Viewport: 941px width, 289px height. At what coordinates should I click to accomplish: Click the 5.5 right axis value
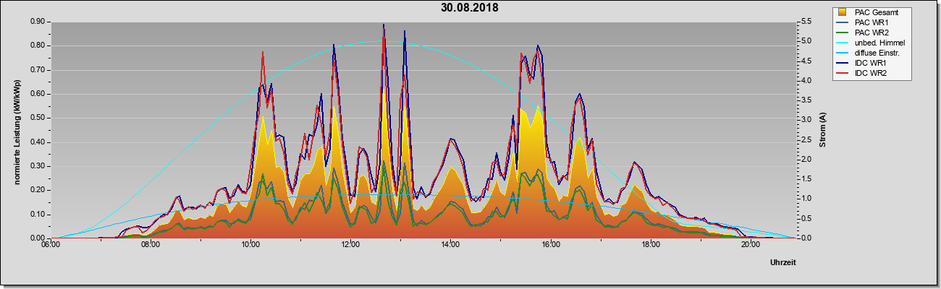click(x=806, y=22)
